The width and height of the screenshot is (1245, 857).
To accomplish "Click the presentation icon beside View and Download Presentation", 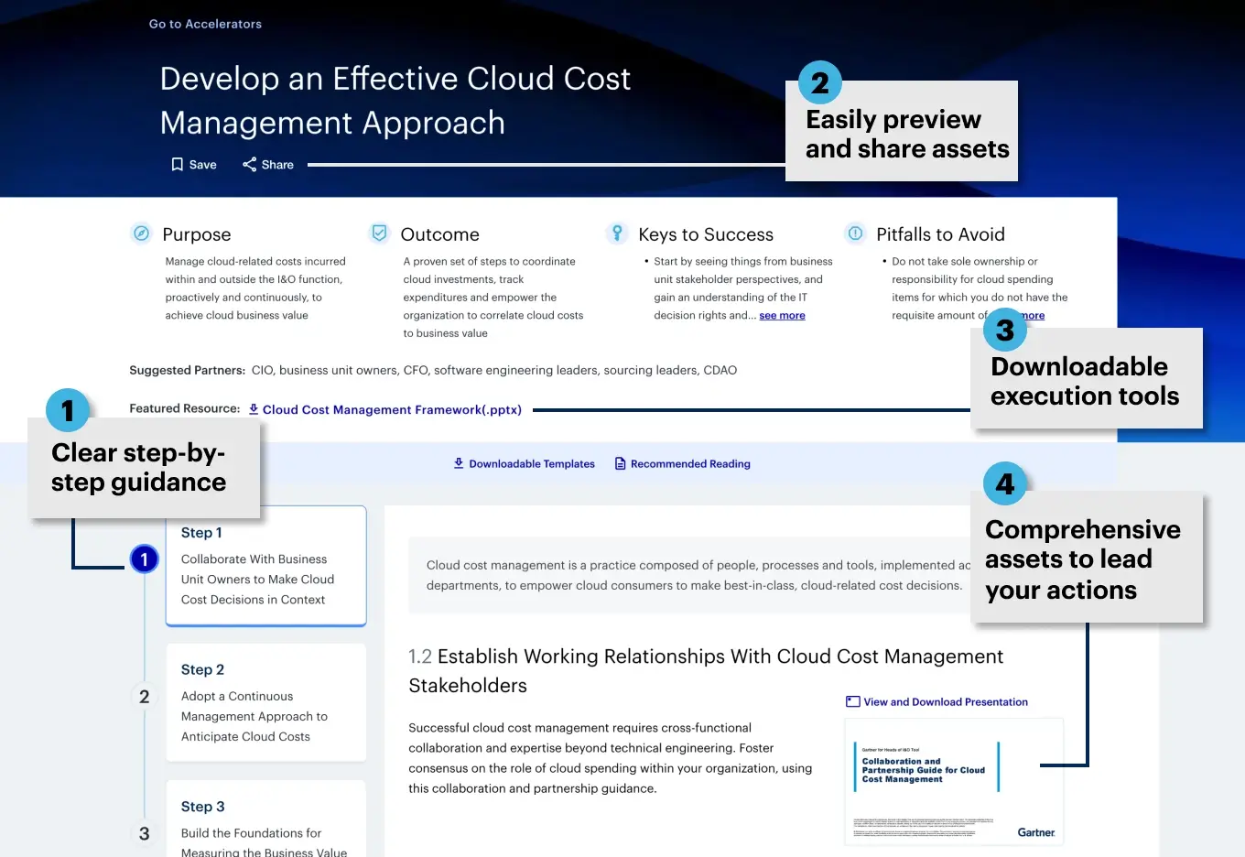I will (x=852, y=701).
